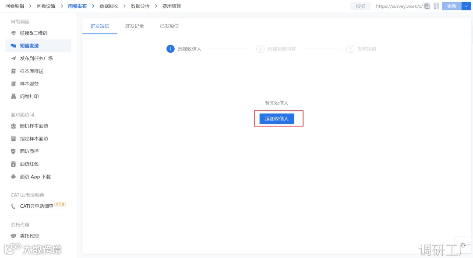Click the 面对面访问 section heading
This screenshot has width=473, height=258.
pos(22,114)
